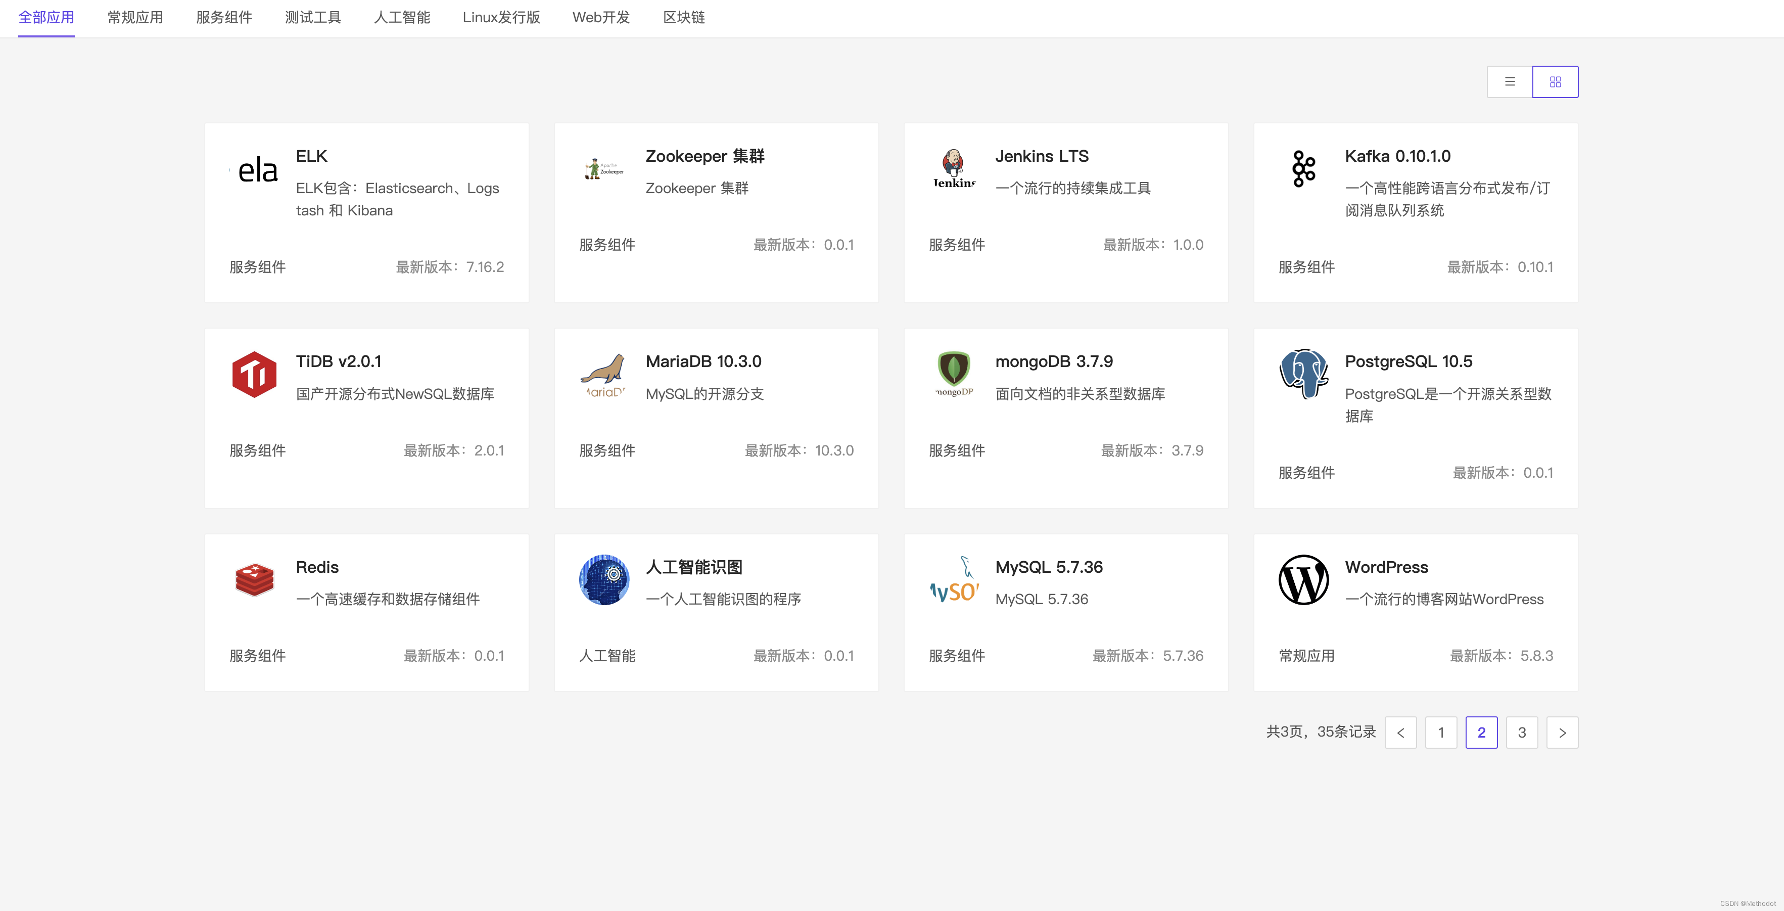Screen dimensions: 1784x911
Task: Switch to the 区块链 tab
Action: coord(684,17)
